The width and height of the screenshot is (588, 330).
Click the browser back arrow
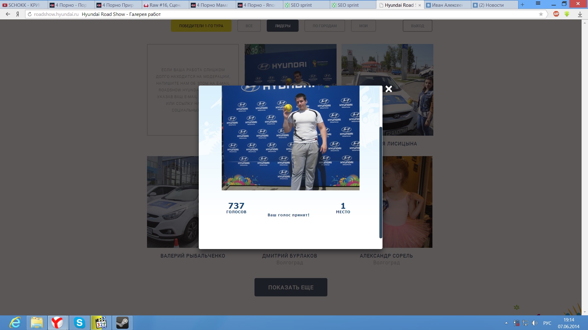click(8, 14)
